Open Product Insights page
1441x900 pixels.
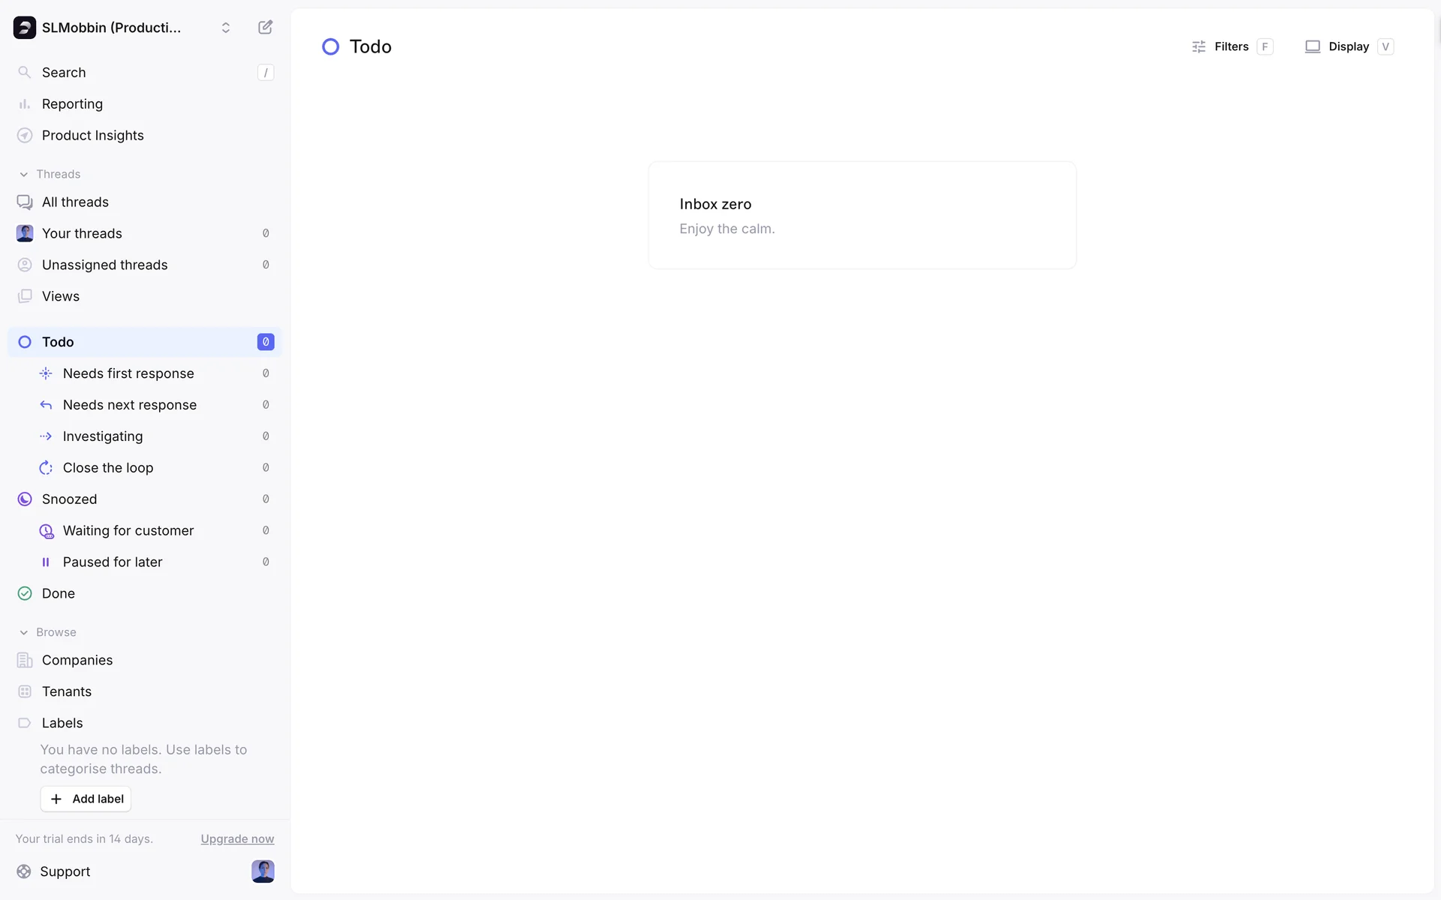(x=92, y=136)
